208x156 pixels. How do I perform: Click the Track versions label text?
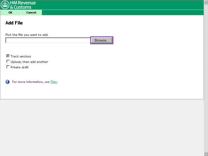(x=21, y=56)
